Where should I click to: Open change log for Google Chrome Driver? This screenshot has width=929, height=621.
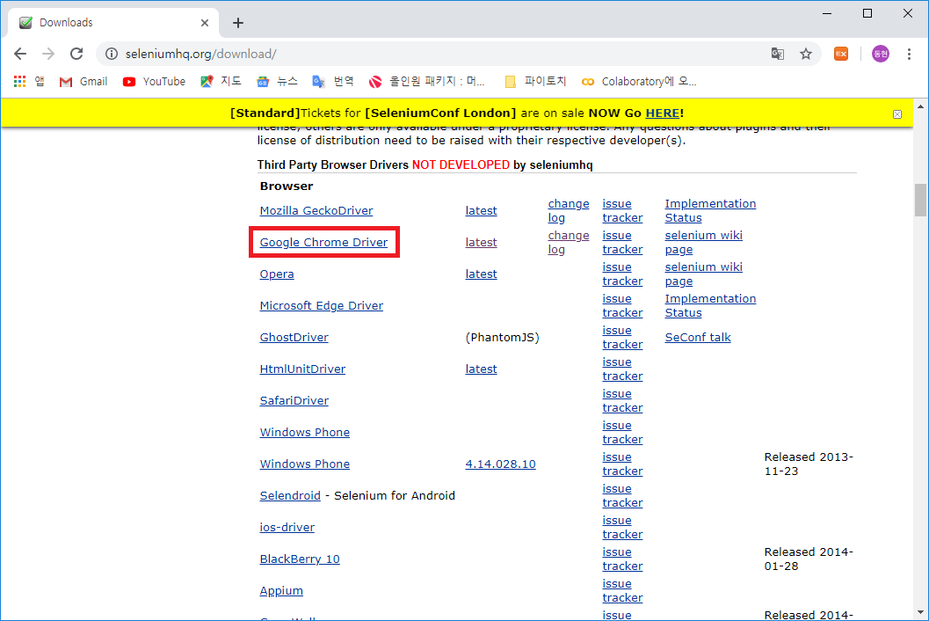(x=568, y=242)
